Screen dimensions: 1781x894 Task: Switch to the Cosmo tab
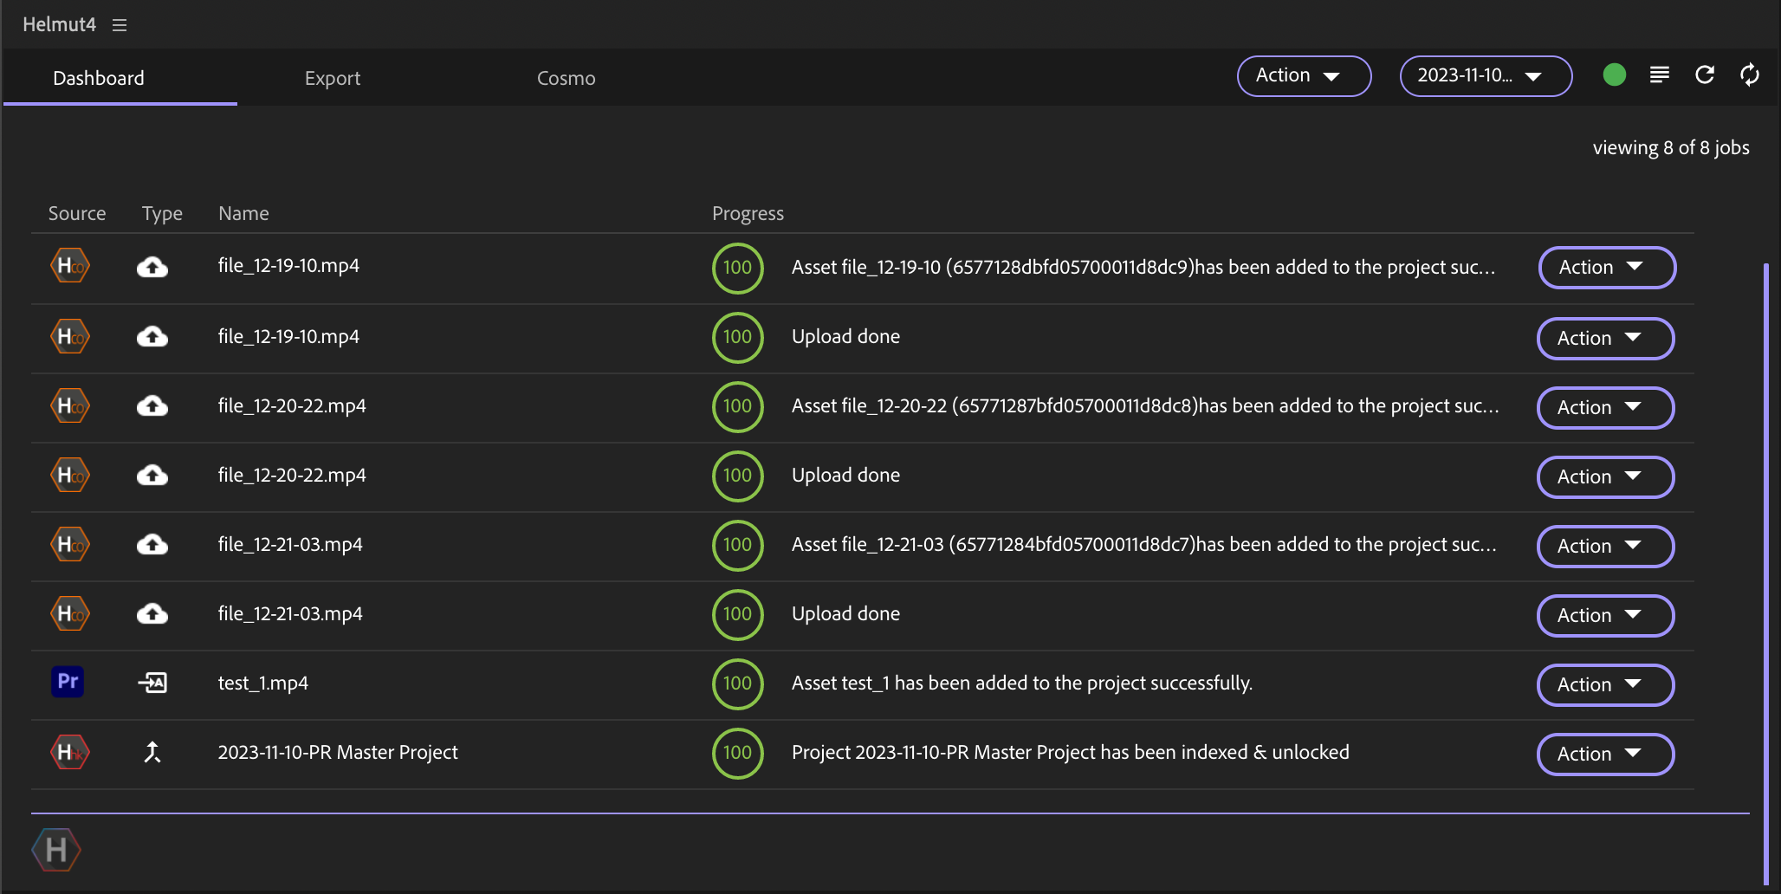coord(566,78)
